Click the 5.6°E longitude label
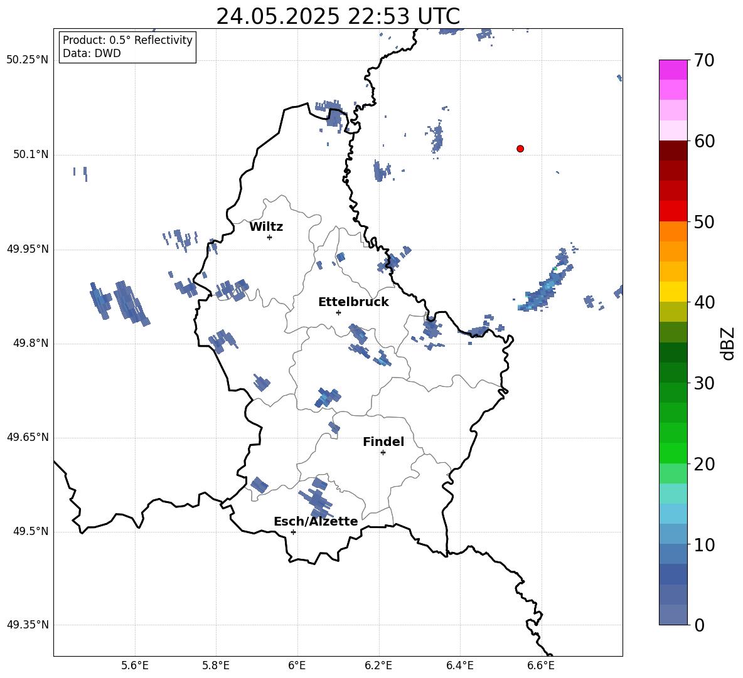This screenshot has height=678, width=743. [135, 665]
